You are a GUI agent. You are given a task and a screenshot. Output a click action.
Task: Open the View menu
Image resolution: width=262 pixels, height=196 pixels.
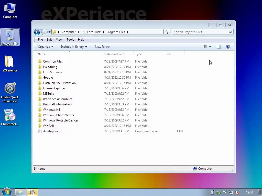59,40
